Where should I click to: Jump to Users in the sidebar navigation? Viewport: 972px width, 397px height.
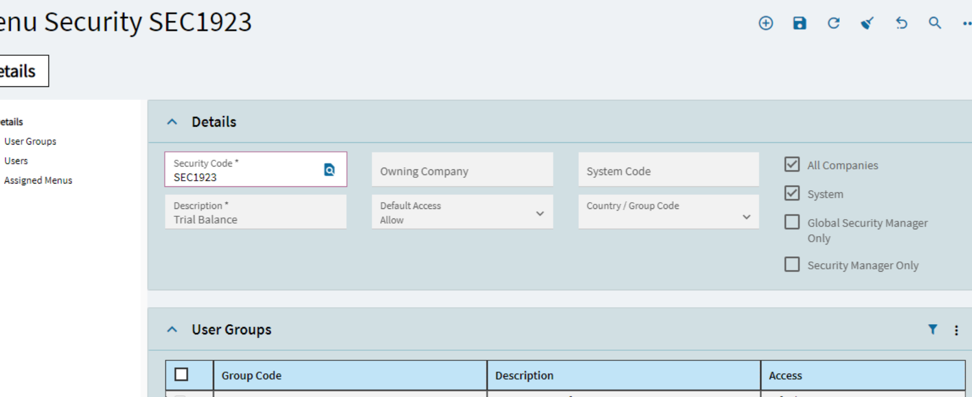click(x=16, y=161)
